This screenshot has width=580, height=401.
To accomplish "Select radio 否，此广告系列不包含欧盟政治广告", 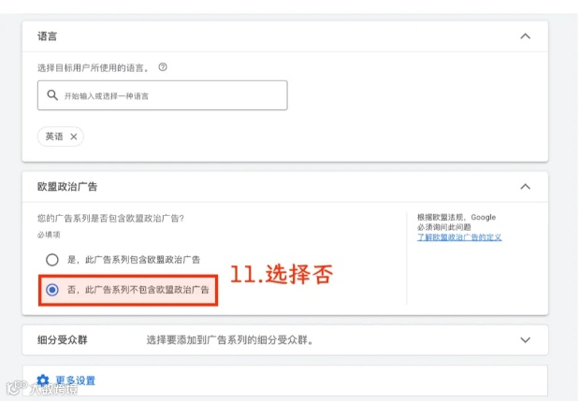I will tap(52, 290).
